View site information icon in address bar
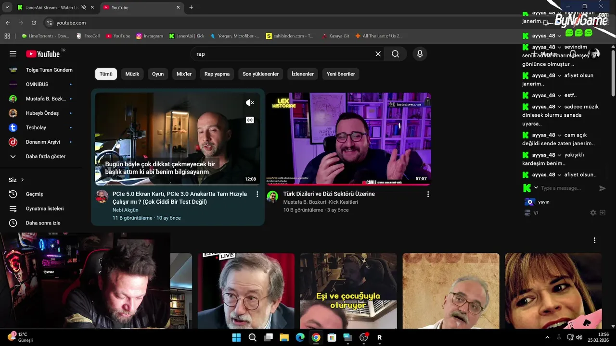616x346 pixels. pos(49,23)
